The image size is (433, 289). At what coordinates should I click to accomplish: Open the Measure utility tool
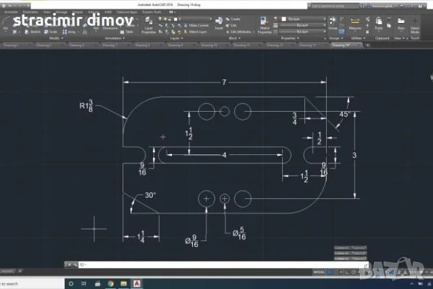355,24
